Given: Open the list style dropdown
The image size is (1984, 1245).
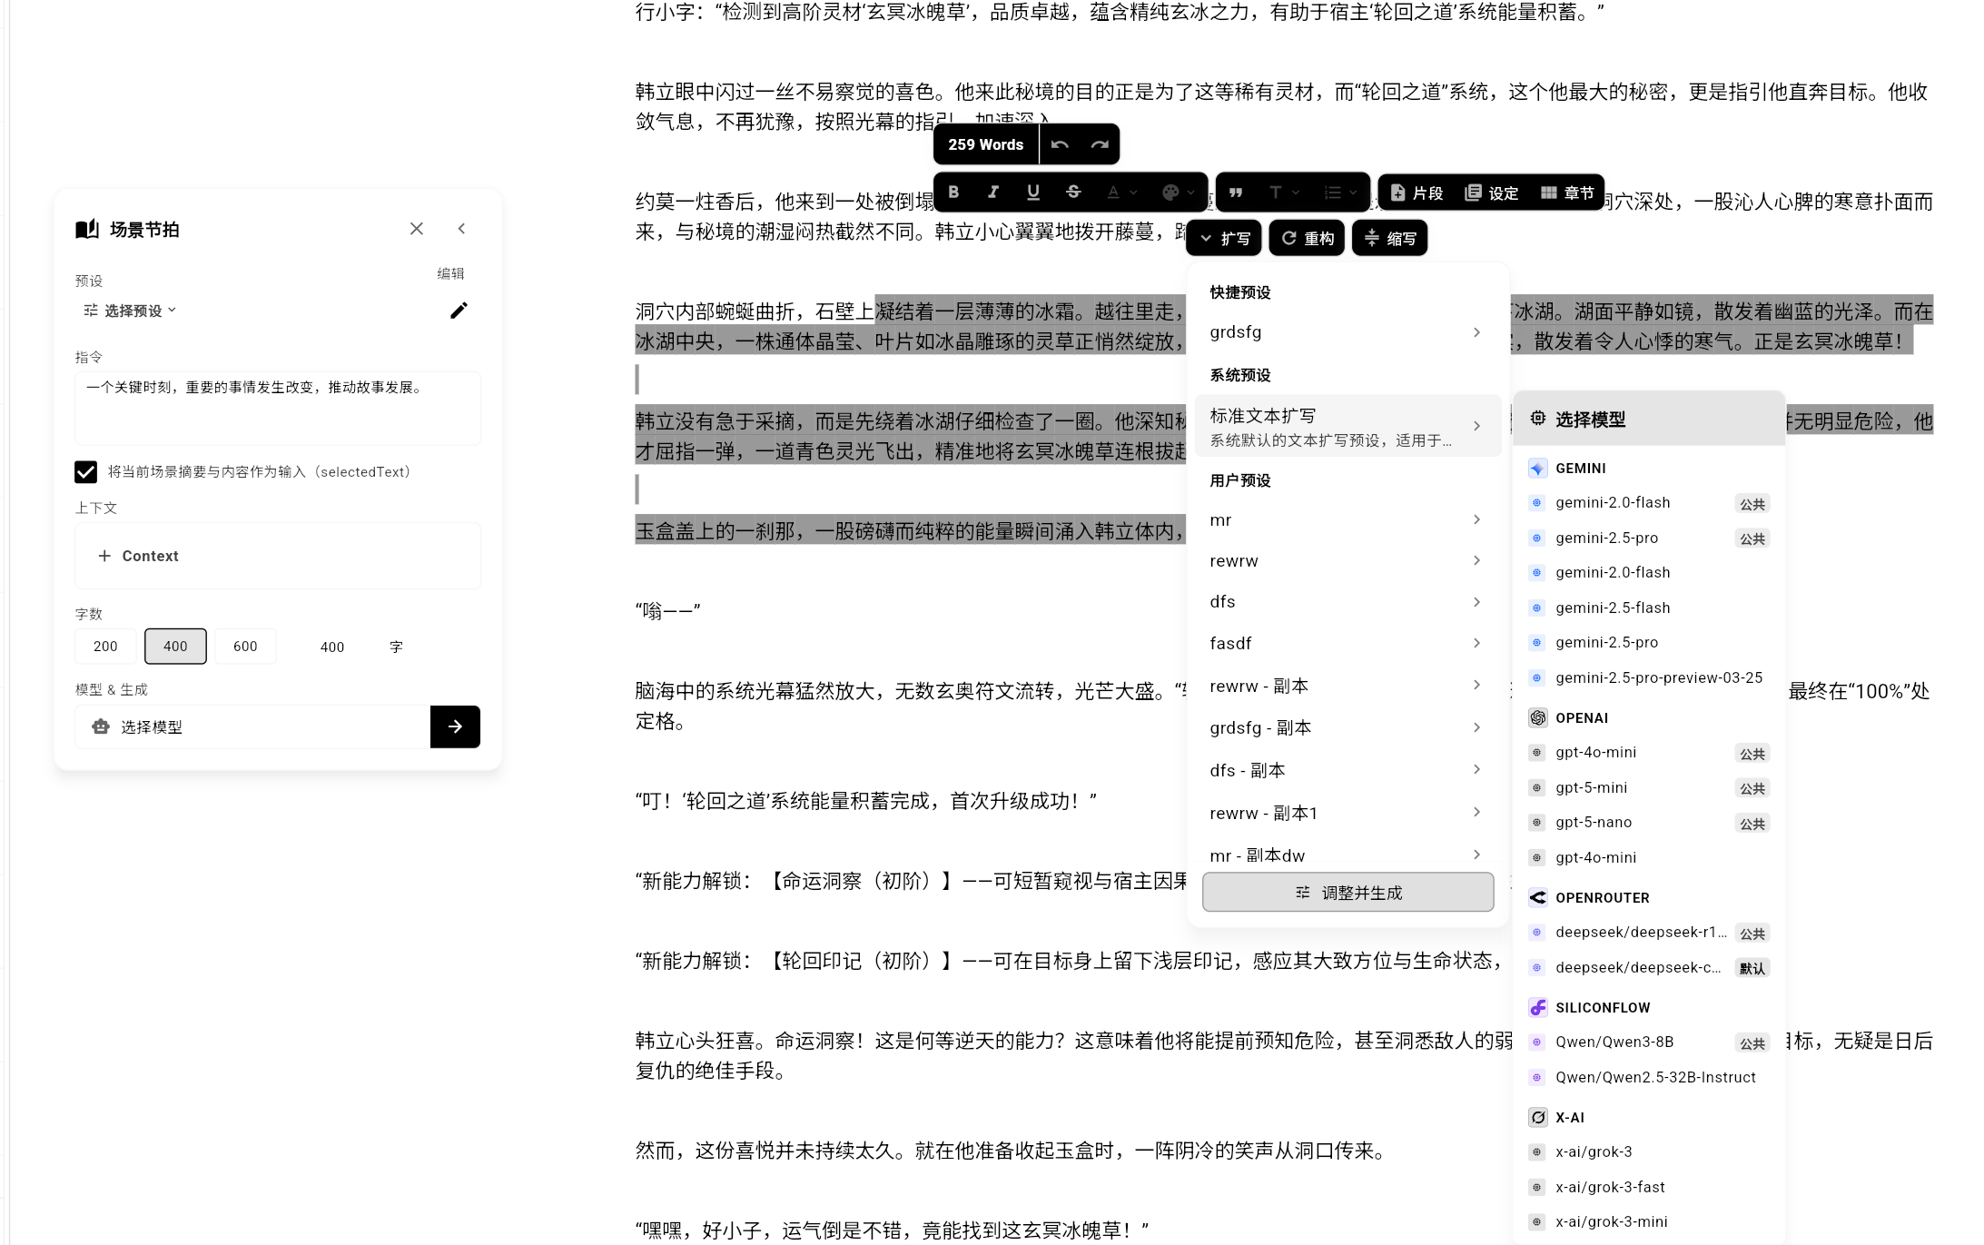Looking at the screenshot, I should click(1340, 193).
